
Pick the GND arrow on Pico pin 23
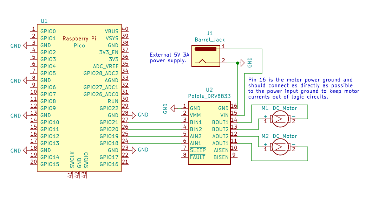(x=133, y=150)
